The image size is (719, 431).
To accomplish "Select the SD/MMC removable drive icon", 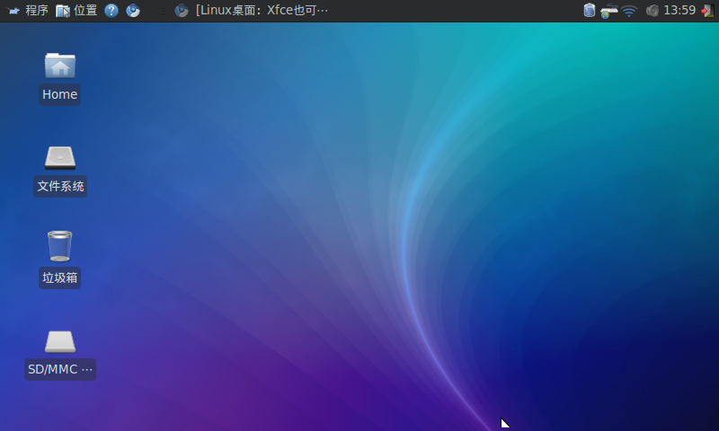I will (60, 355).
